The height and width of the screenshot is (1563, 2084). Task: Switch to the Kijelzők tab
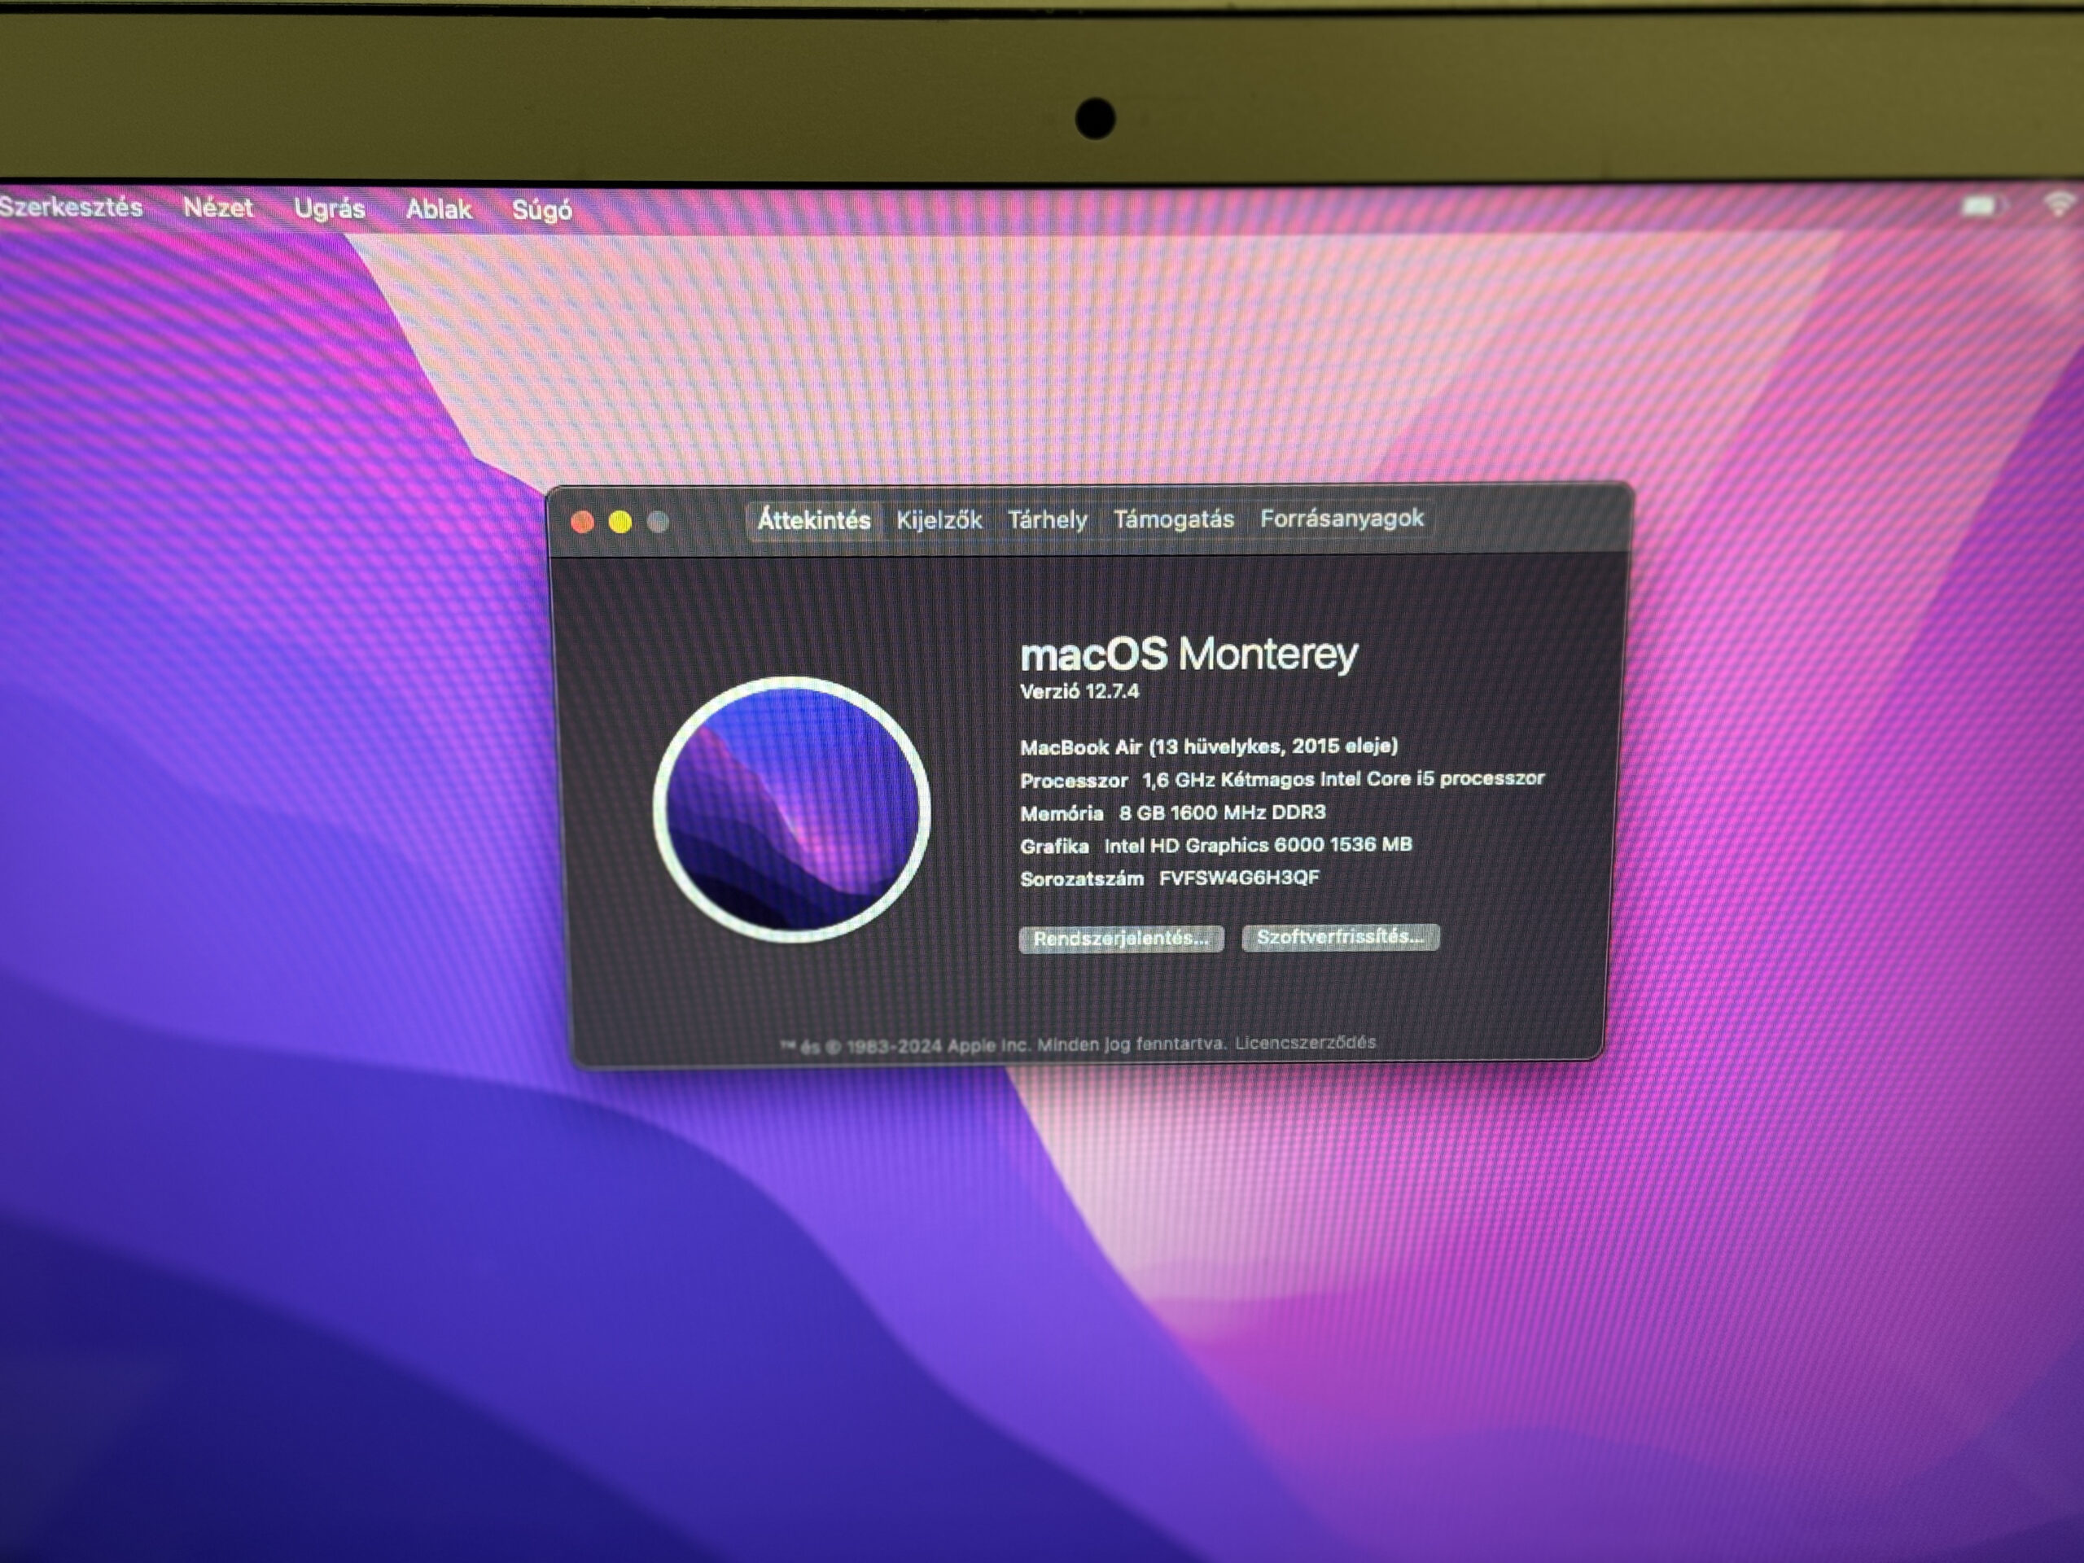coord(939,520)
